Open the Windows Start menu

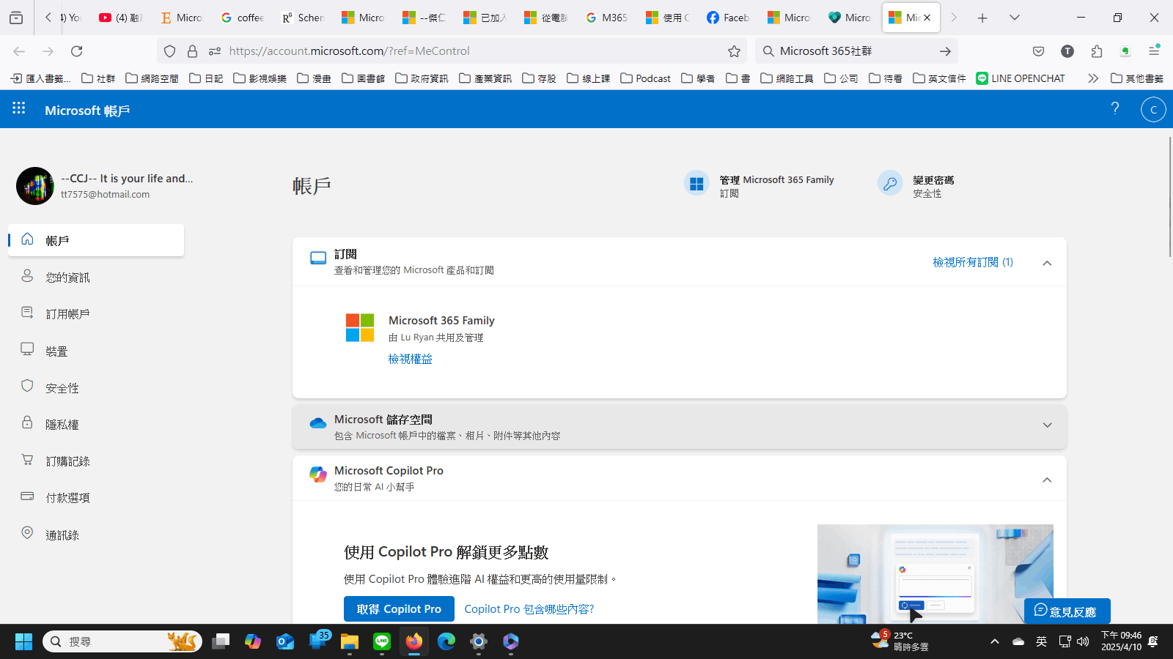tap(23, 641)
